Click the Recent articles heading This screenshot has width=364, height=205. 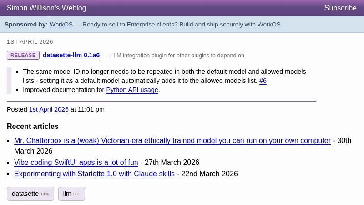point(33,127)
